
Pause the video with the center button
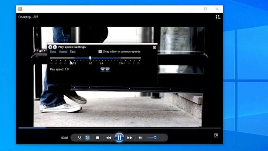pos(119,138)
